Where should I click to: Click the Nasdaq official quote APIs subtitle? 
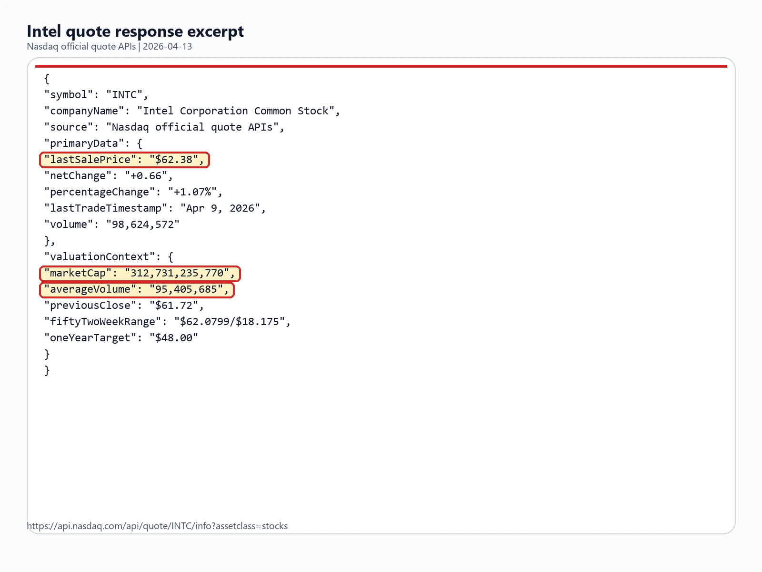point(110,46)
